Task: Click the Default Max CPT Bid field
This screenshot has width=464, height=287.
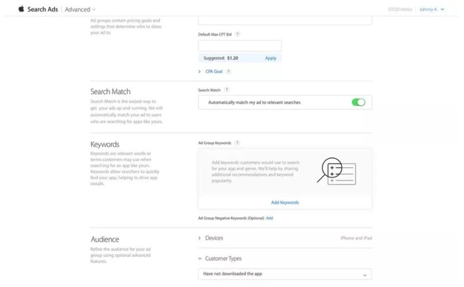Action: 240,46
